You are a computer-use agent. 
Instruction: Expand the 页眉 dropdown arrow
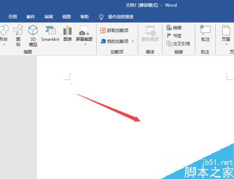point(227,44)
